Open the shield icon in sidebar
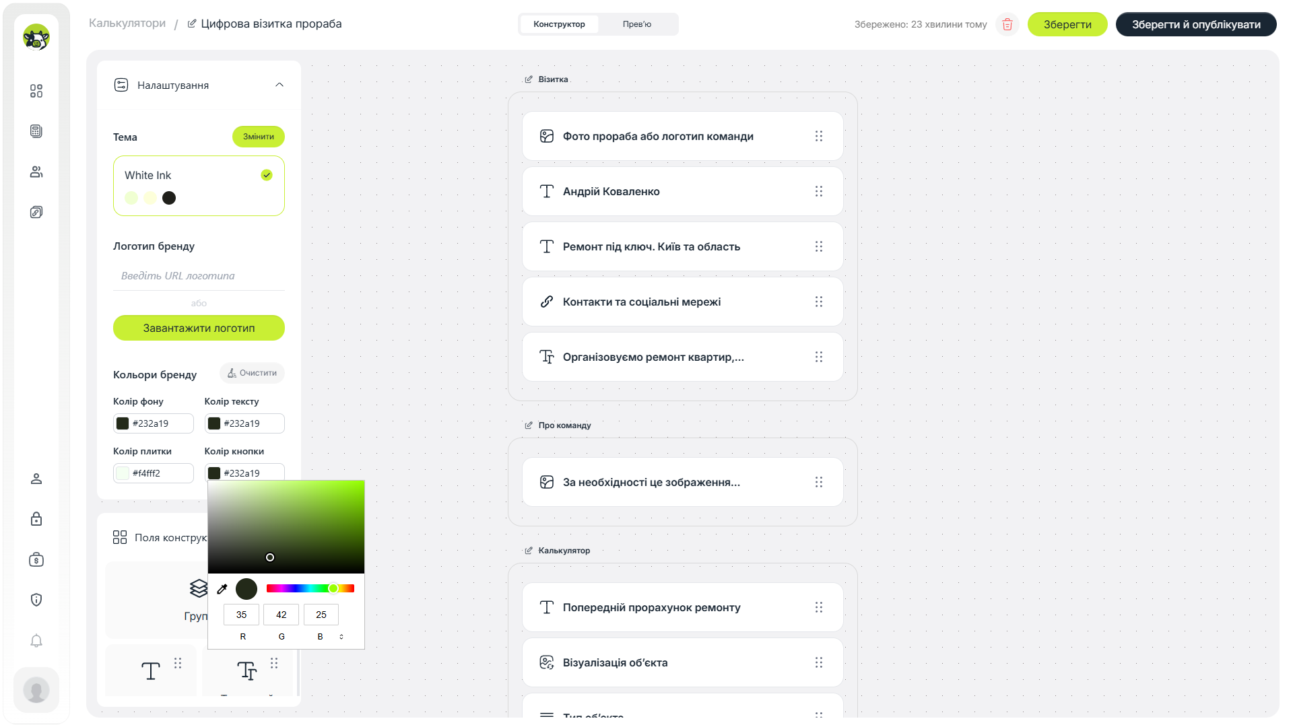Image resolution: width=1293 pixels, height=727 pixels. [36, 600]
